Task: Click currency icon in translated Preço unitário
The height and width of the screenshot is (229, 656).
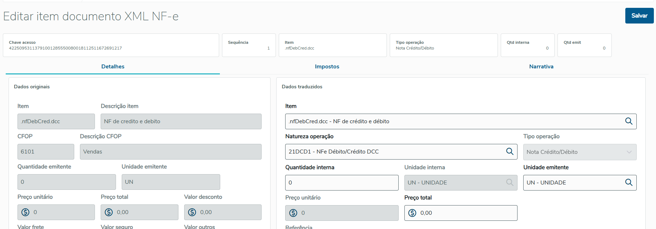Action: pos(293,213)
